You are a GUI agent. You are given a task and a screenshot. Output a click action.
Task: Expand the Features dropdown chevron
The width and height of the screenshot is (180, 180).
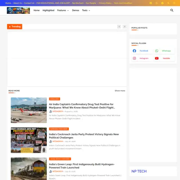pos(68,11)
